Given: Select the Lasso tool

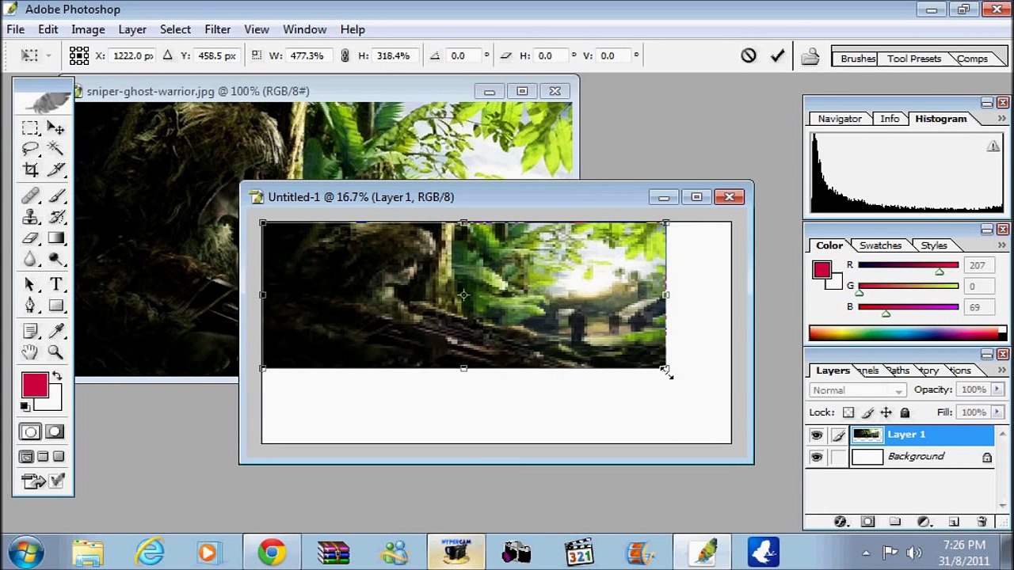Looking at the screenshot, I should coord(30,149).
